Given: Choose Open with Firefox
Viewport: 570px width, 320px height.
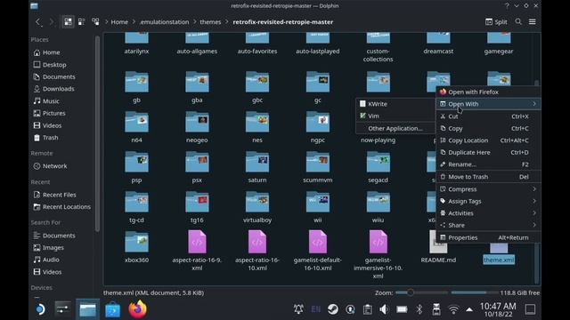Looking at the screenshot, I should (488, 92).
